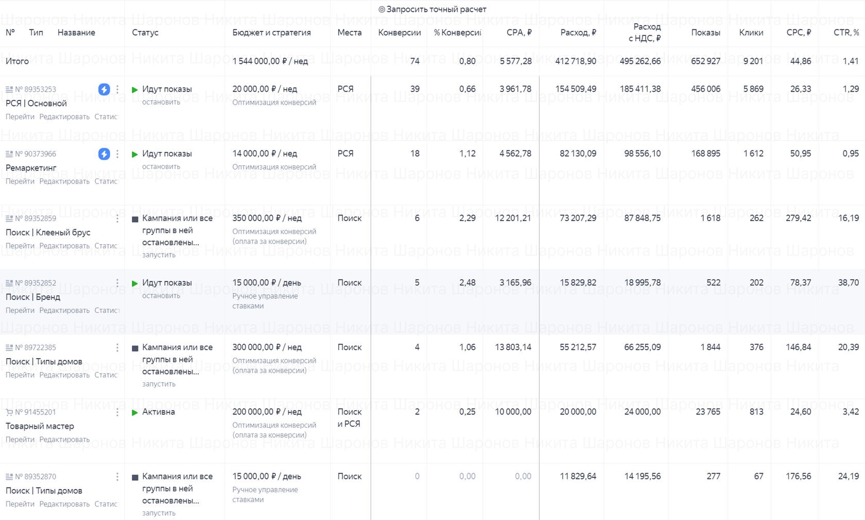This screenshot has width=865, height=520.
Task: Launch Поиск | Клееный брус via "запустить"
Action: [159, 255]
